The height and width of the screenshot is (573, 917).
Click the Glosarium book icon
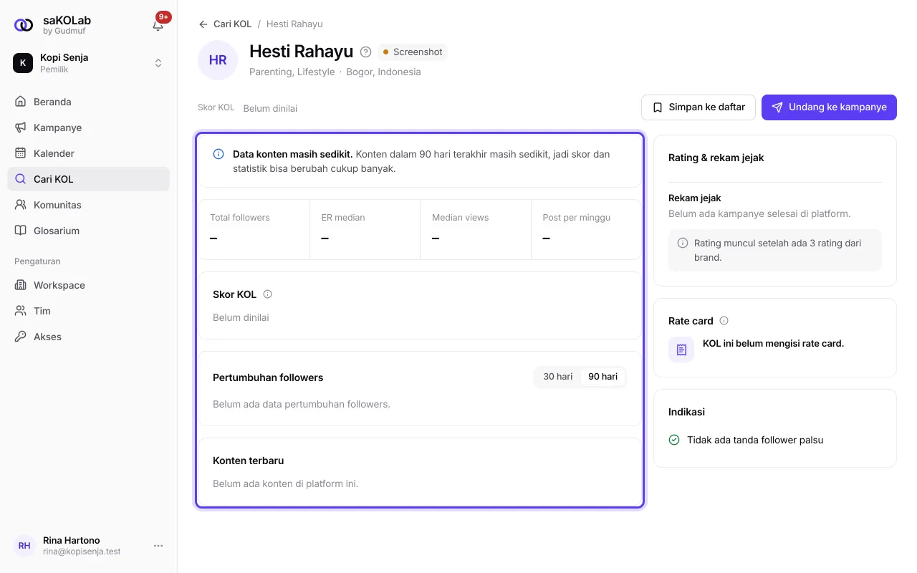20,231
